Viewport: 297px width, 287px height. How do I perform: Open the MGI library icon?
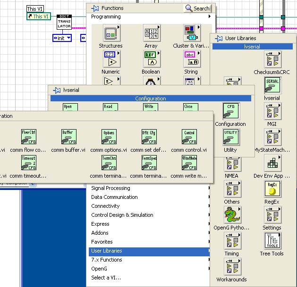click(x=273, y=111)
